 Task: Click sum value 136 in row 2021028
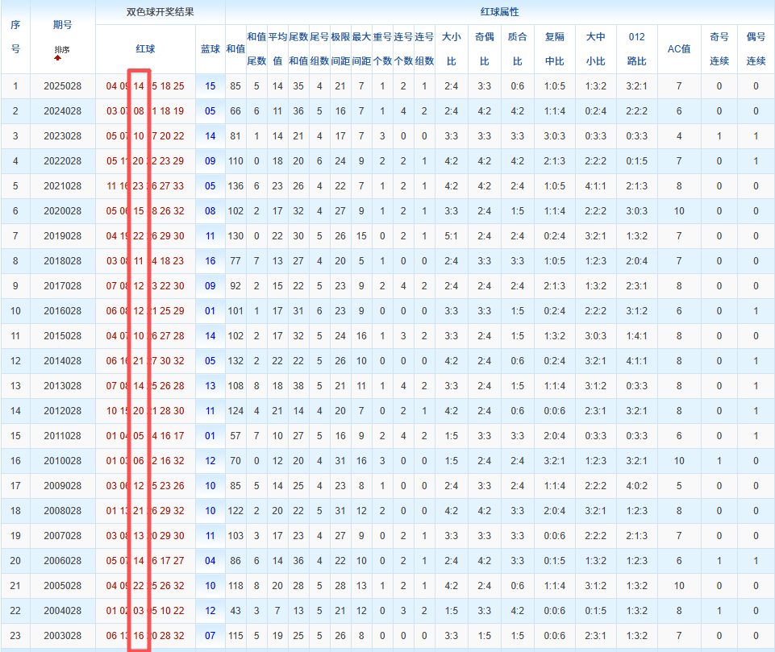235,186
